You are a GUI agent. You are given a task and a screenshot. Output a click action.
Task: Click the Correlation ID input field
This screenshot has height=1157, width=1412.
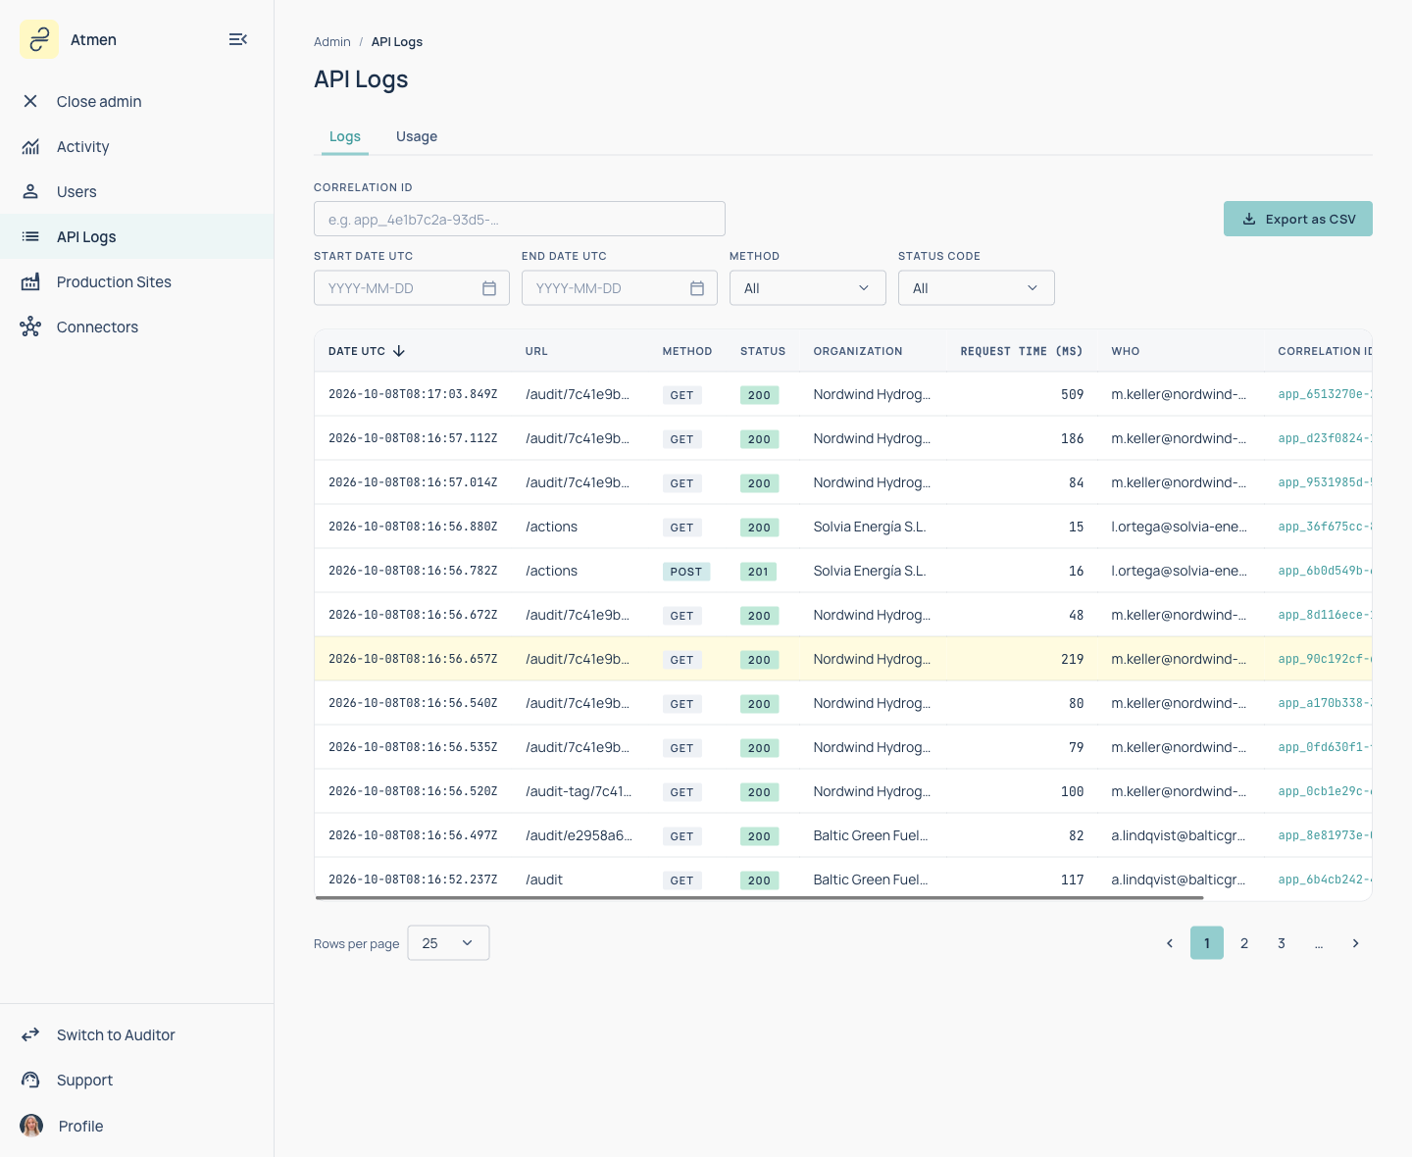pos(520,219)
